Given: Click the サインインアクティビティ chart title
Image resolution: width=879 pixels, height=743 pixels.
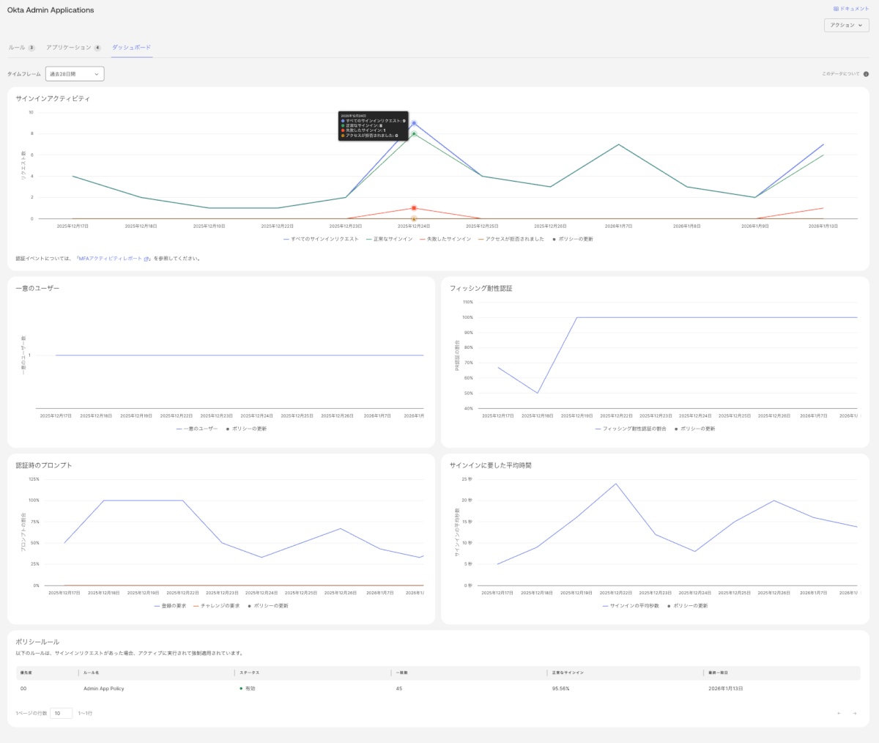Looking at the screenshot, I should [53, 98].
